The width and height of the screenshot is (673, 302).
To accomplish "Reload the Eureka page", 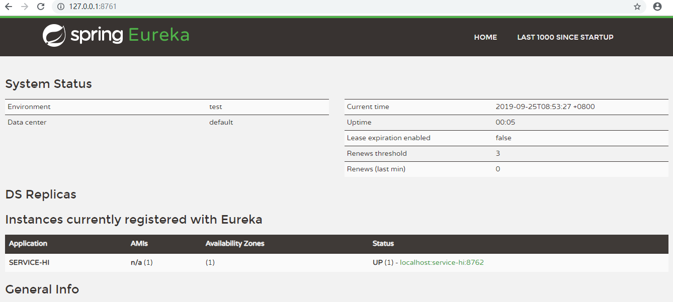I will [x=41, y=7].
